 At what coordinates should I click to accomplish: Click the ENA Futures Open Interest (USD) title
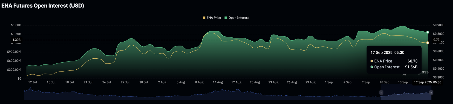pos(43,6)
